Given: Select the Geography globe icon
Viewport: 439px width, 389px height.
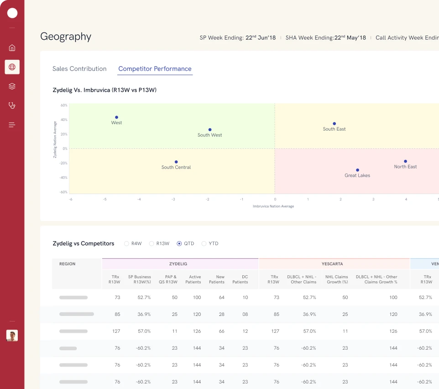Looking at the screenshot, I should click(x=12, y=67).
